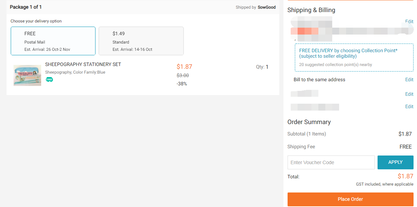The width and height of the screenshot is (417, 207).
Task: Click the green free shipping truck icon
Action: (49, 79)
